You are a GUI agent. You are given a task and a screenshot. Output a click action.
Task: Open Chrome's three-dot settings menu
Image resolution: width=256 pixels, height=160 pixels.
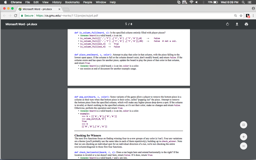[253, 15]
